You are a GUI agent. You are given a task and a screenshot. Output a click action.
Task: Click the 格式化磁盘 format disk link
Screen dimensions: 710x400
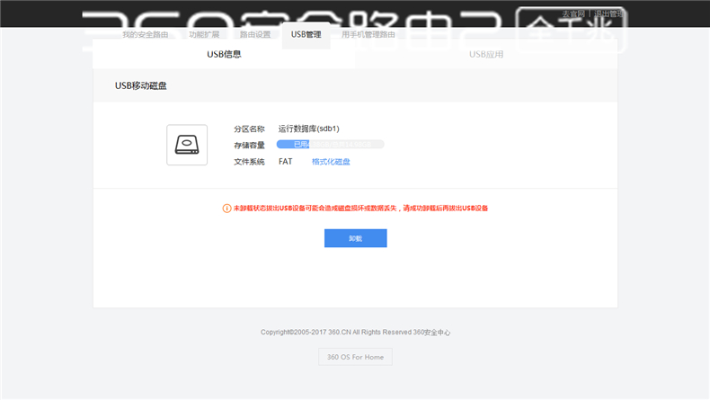(x=331, y=162)
